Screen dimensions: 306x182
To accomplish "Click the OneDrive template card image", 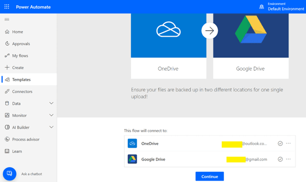I will (x=169, y=35).
